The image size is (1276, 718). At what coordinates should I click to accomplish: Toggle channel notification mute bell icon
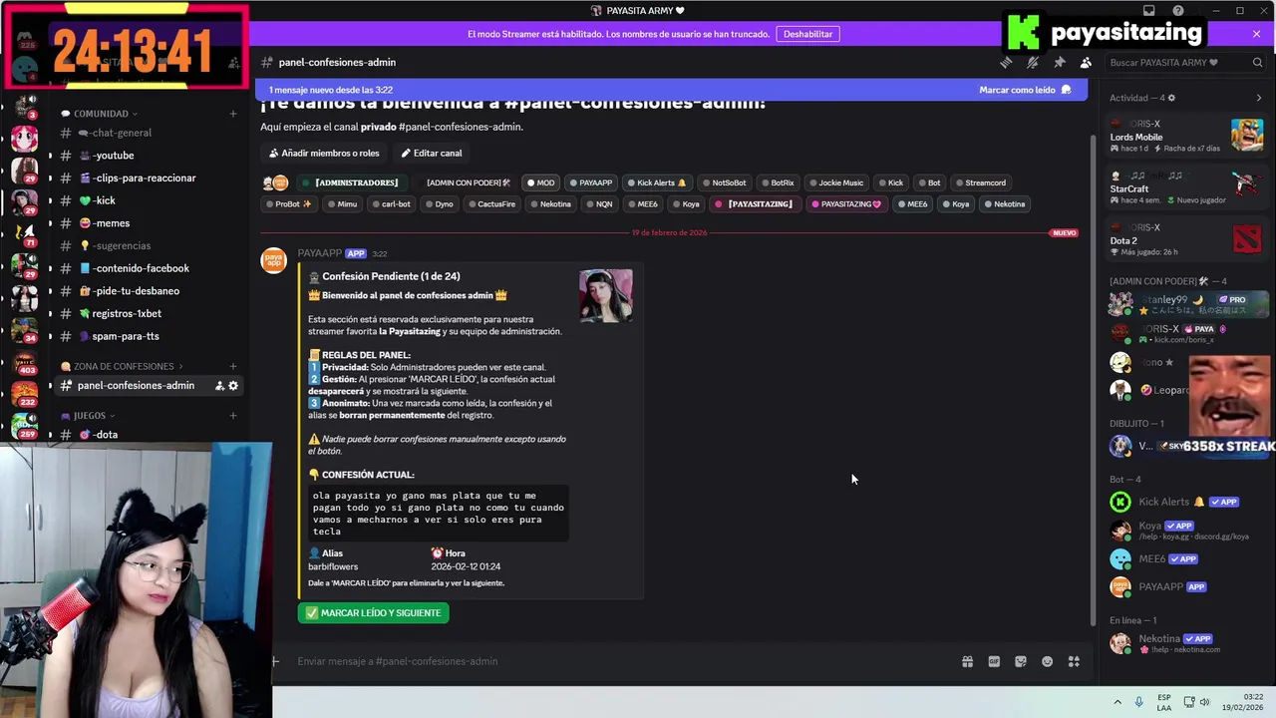[1033, 62]
